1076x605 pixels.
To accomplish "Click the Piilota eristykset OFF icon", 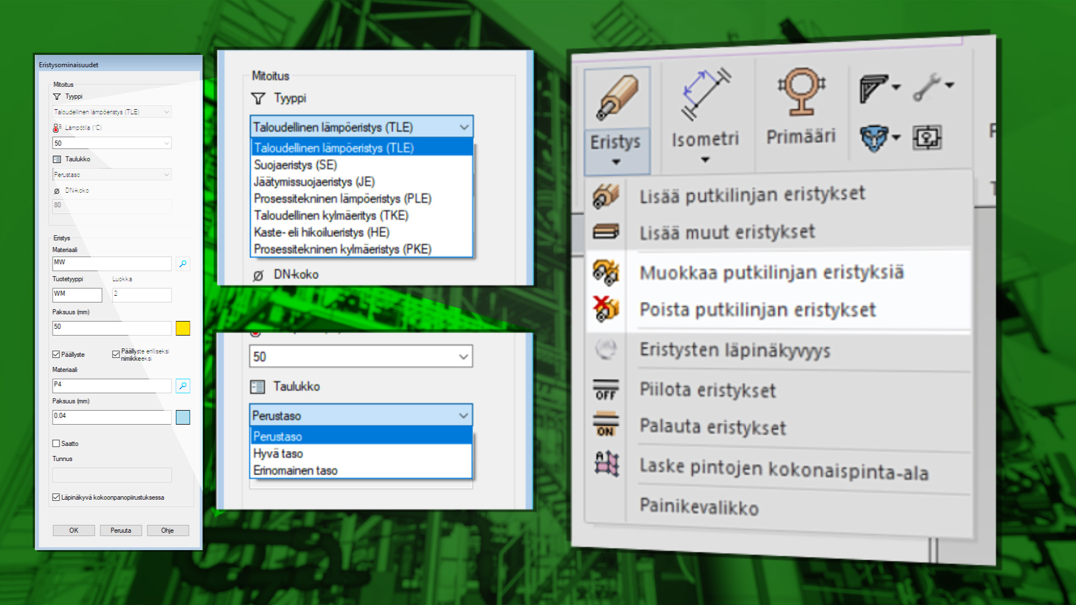I will coord(606,390).
